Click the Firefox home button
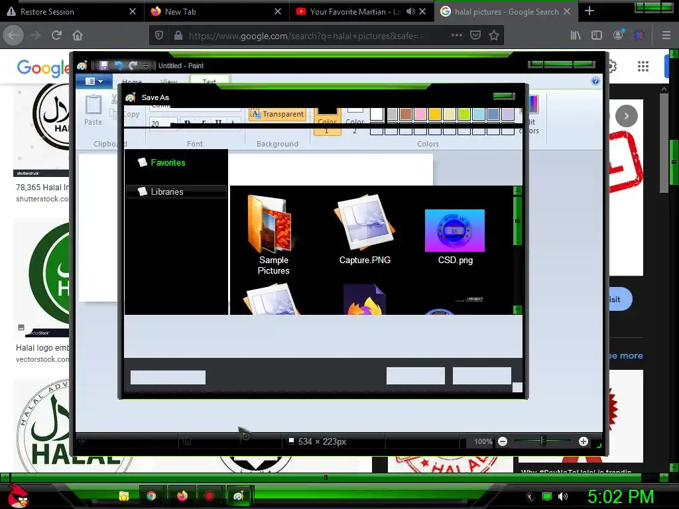679x509 pixels. tap(78, 36)
